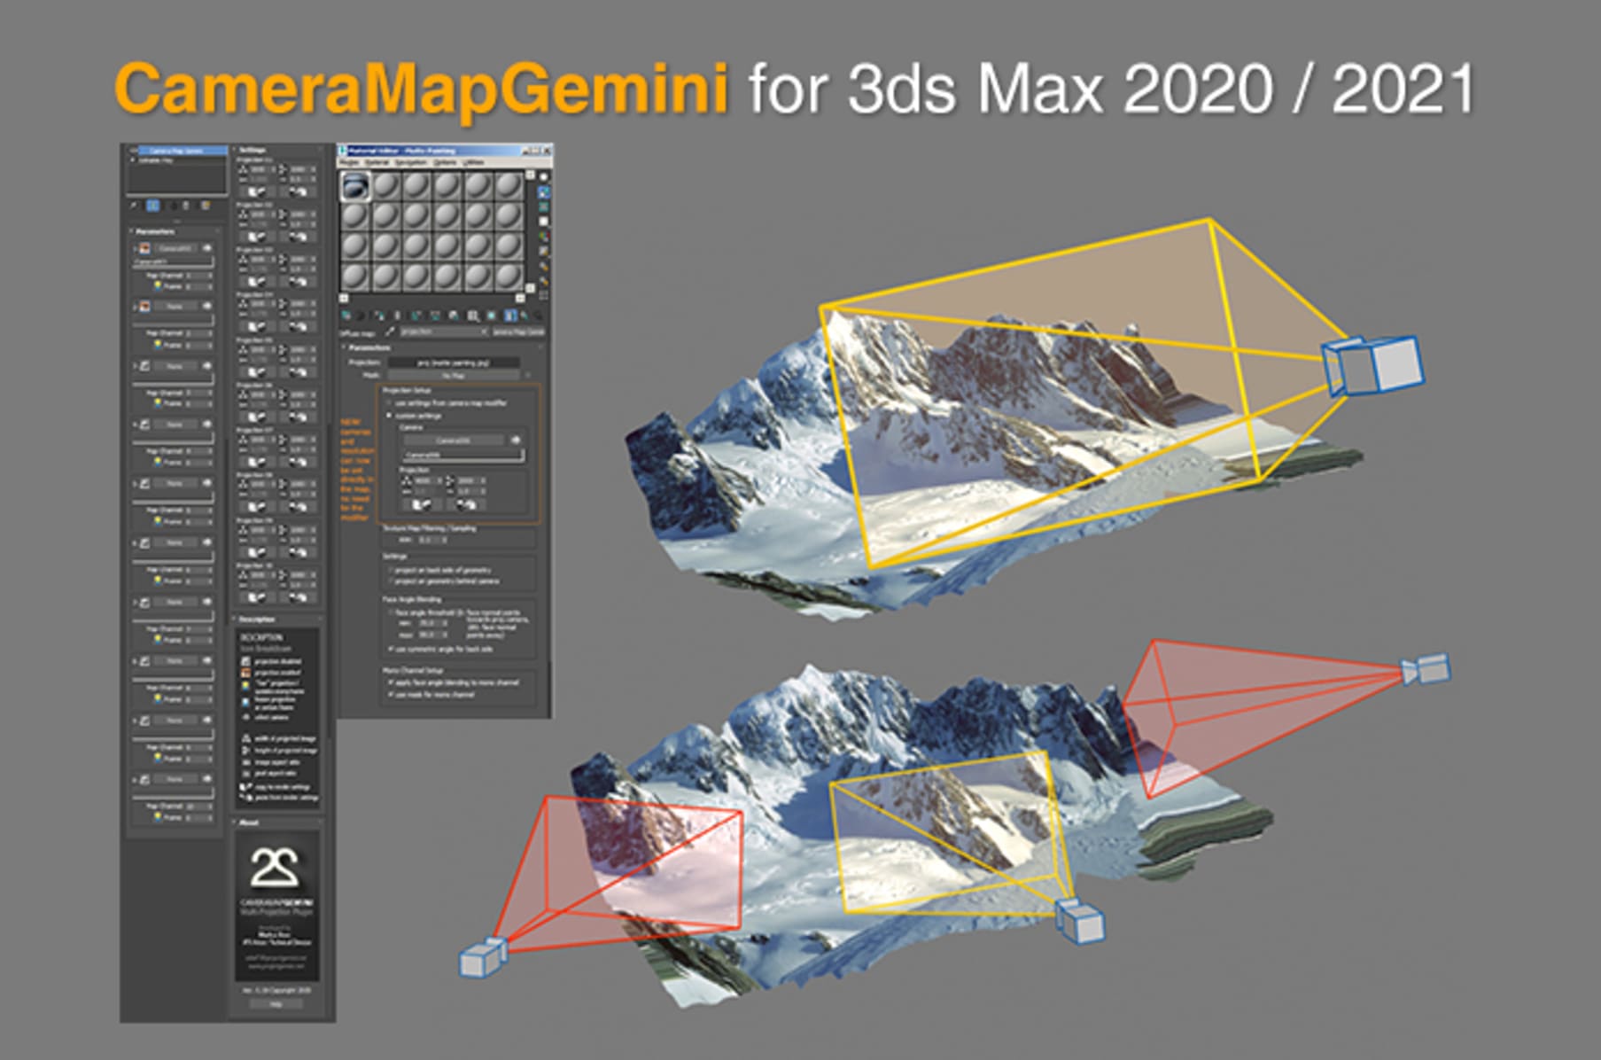The width and height of the screenshot is (1601, 1060).
Task: Open the Modes menu in Material Editor
Action: pos(349,162)
